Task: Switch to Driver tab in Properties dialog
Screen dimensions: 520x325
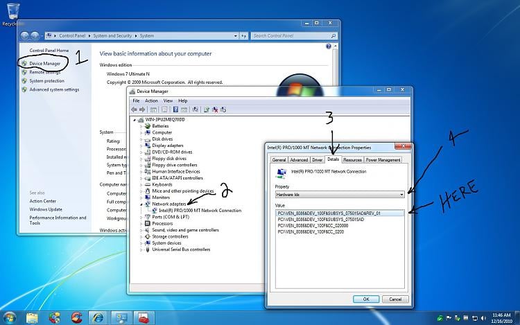Action: (318, 159)
